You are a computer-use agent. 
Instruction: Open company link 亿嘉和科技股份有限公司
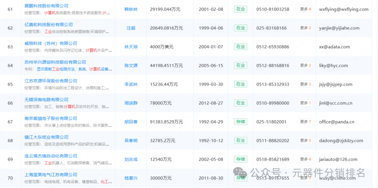coord(48,24)
